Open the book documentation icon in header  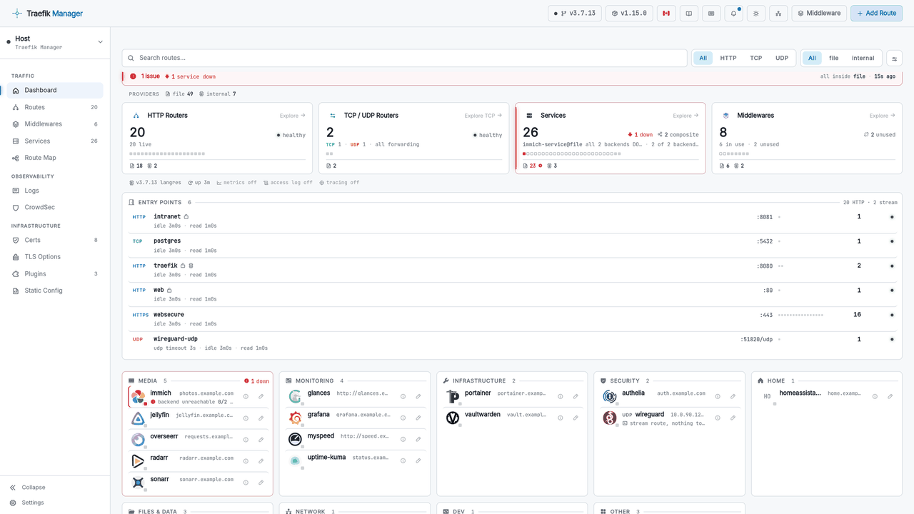pyautogui.click(x=688, y=13)
